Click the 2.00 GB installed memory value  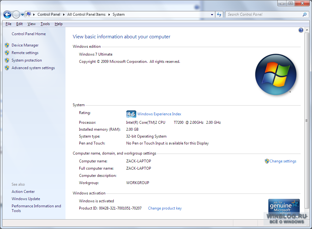(x=132, y=129)
